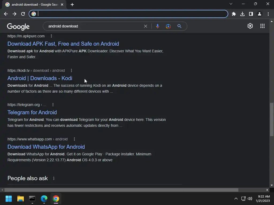Open more options for kodi.tv result
Image resolution: width=274 pixels, height=205 pixels.
point(71,70)
